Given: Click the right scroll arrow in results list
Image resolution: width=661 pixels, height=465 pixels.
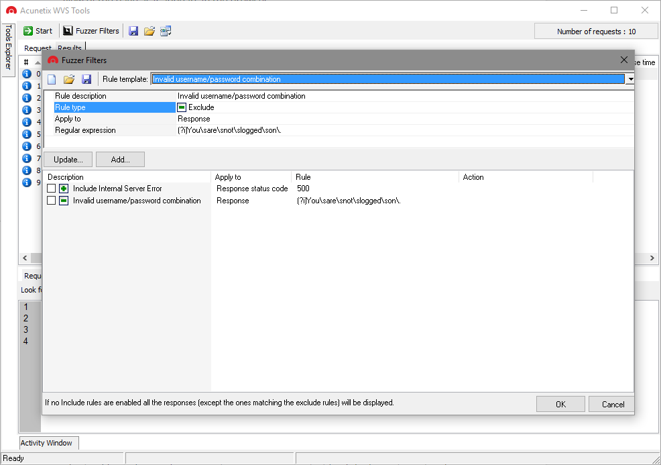Looking at the screenshot, I should pos(652,258).
